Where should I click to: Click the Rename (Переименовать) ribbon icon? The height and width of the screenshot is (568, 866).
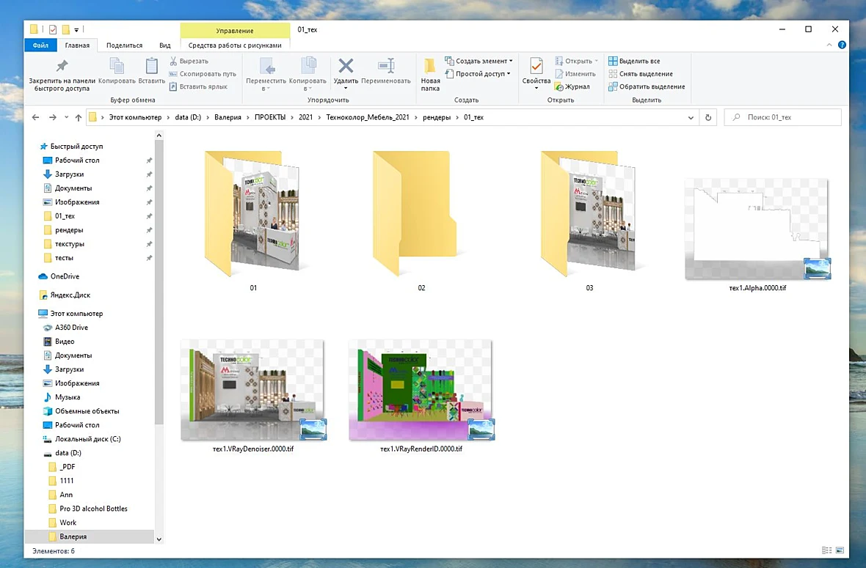point(386,66)
